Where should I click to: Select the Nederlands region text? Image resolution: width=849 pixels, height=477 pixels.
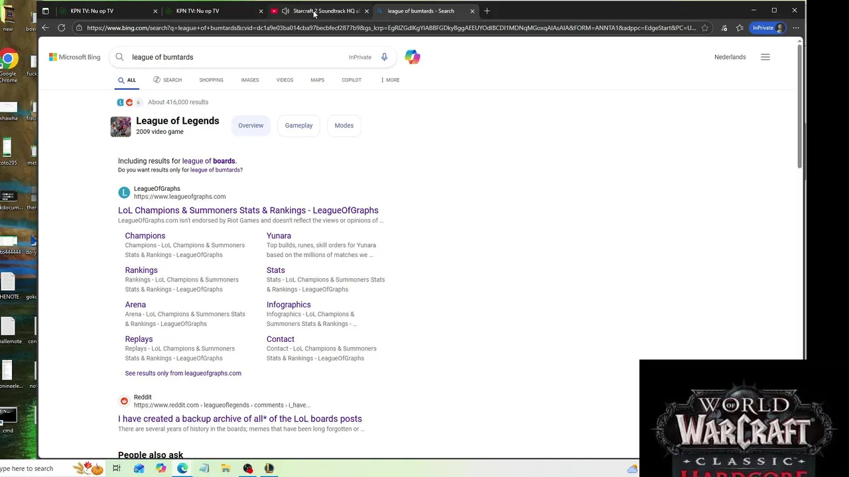click(730, 57)
